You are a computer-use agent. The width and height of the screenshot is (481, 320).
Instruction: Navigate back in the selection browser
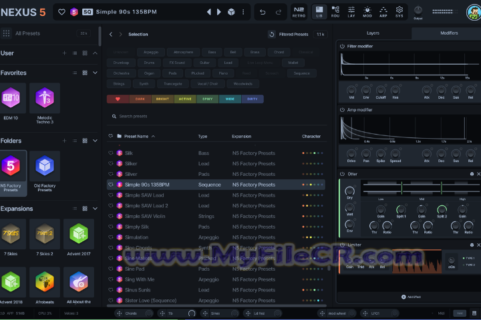111,34
